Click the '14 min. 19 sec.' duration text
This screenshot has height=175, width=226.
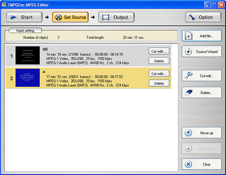(57, 55)
